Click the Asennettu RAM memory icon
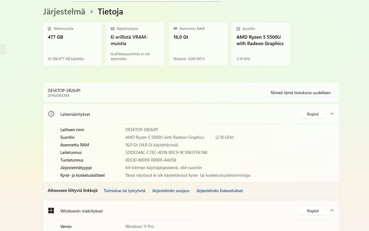369x231 pixels. [x=175, y=28]
